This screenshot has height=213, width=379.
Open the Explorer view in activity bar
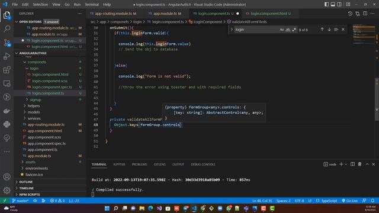point(7,15)
